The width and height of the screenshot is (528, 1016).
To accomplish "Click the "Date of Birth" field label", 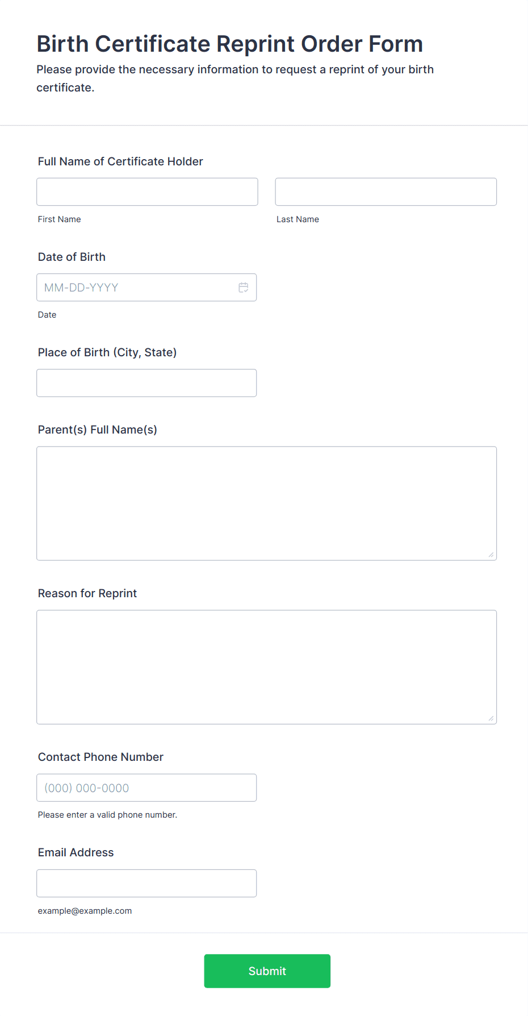I will [x=72, y=257].
